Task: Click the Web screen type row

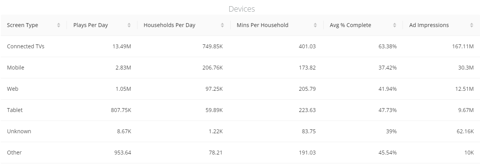Action: pos(240,89)
